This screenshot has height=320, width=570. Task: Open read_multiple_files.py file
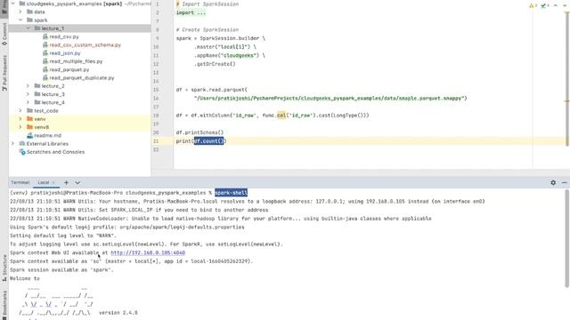tap(76, 61)
